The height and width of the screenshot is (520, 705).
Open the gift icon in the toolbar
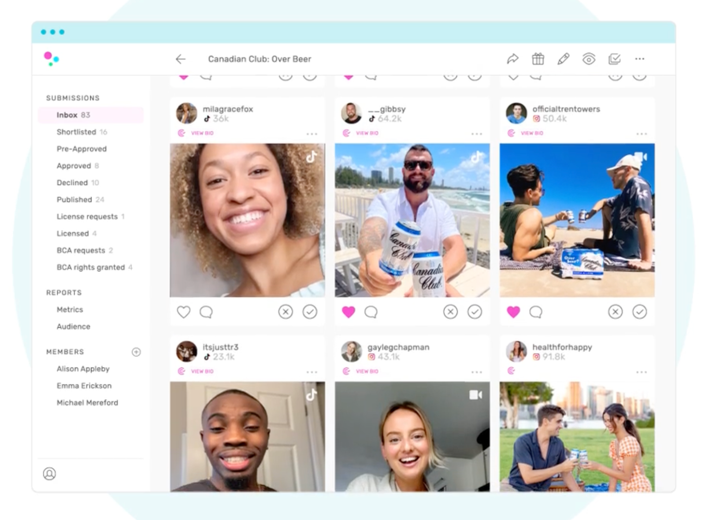click(538, 59)
